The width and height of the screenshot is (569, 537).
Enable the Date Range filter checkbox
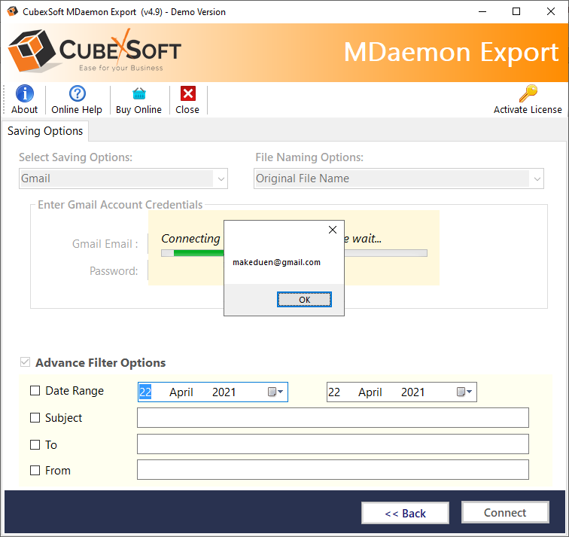click(x=35, y=391)
